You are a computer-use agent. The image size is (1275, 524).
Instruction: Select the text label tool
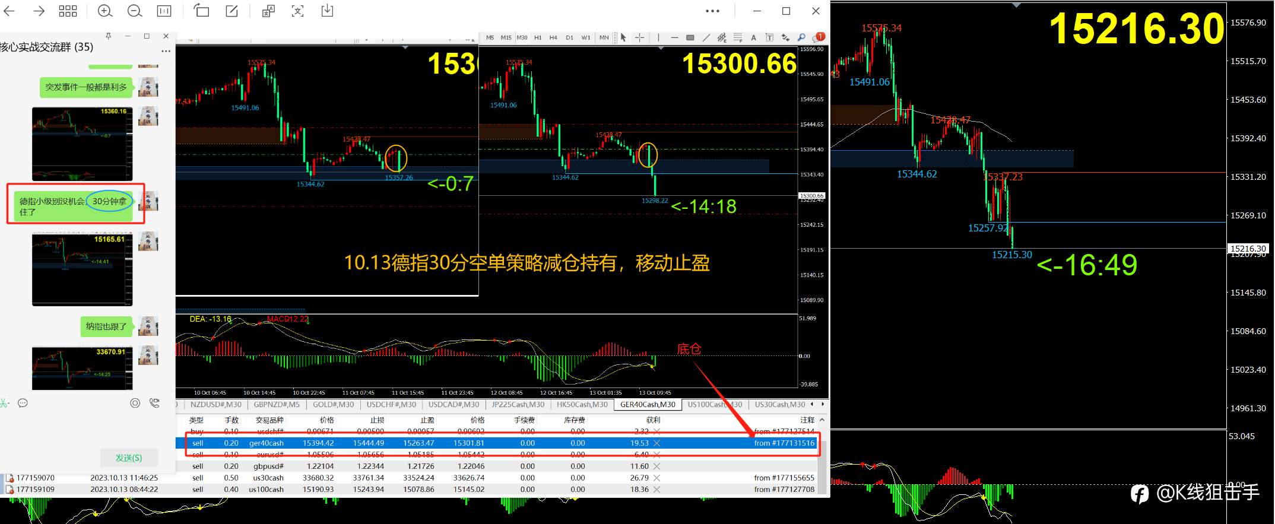[x=769, y=37]
